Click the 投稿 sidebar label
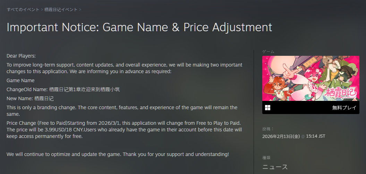Screen dimensions: 366x174 pyautogui.click(x=268, y=129)
